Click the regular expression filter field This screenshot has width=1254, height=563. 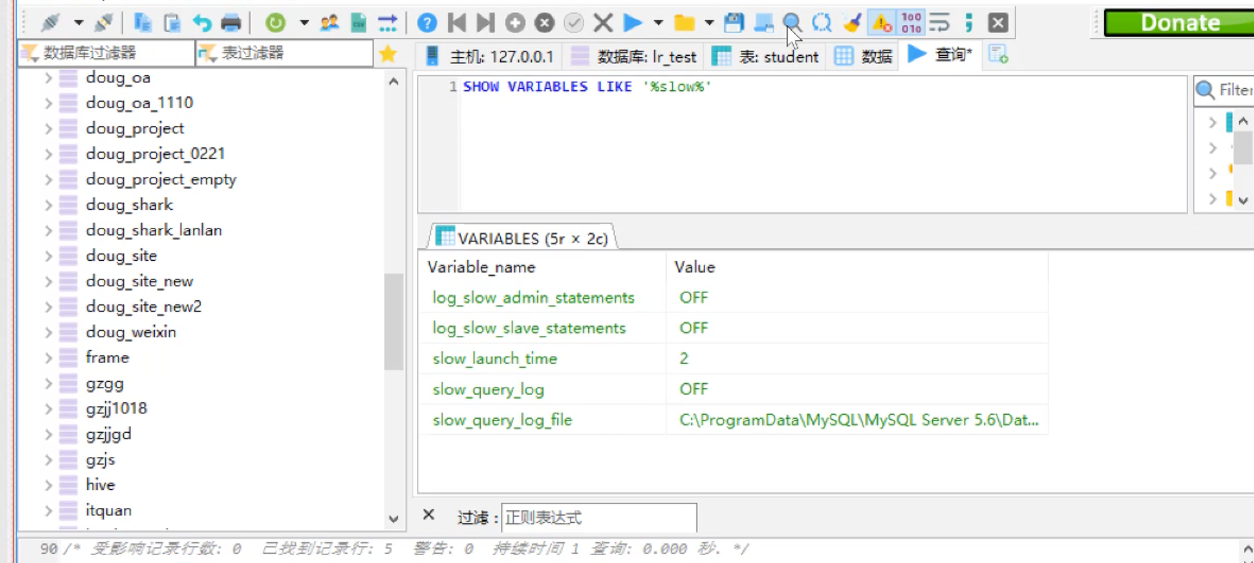(x=598, y=517)
